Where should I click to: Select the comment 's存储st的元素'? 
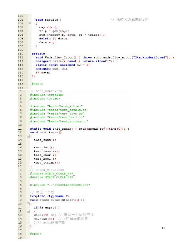click(x=76, y=218)
